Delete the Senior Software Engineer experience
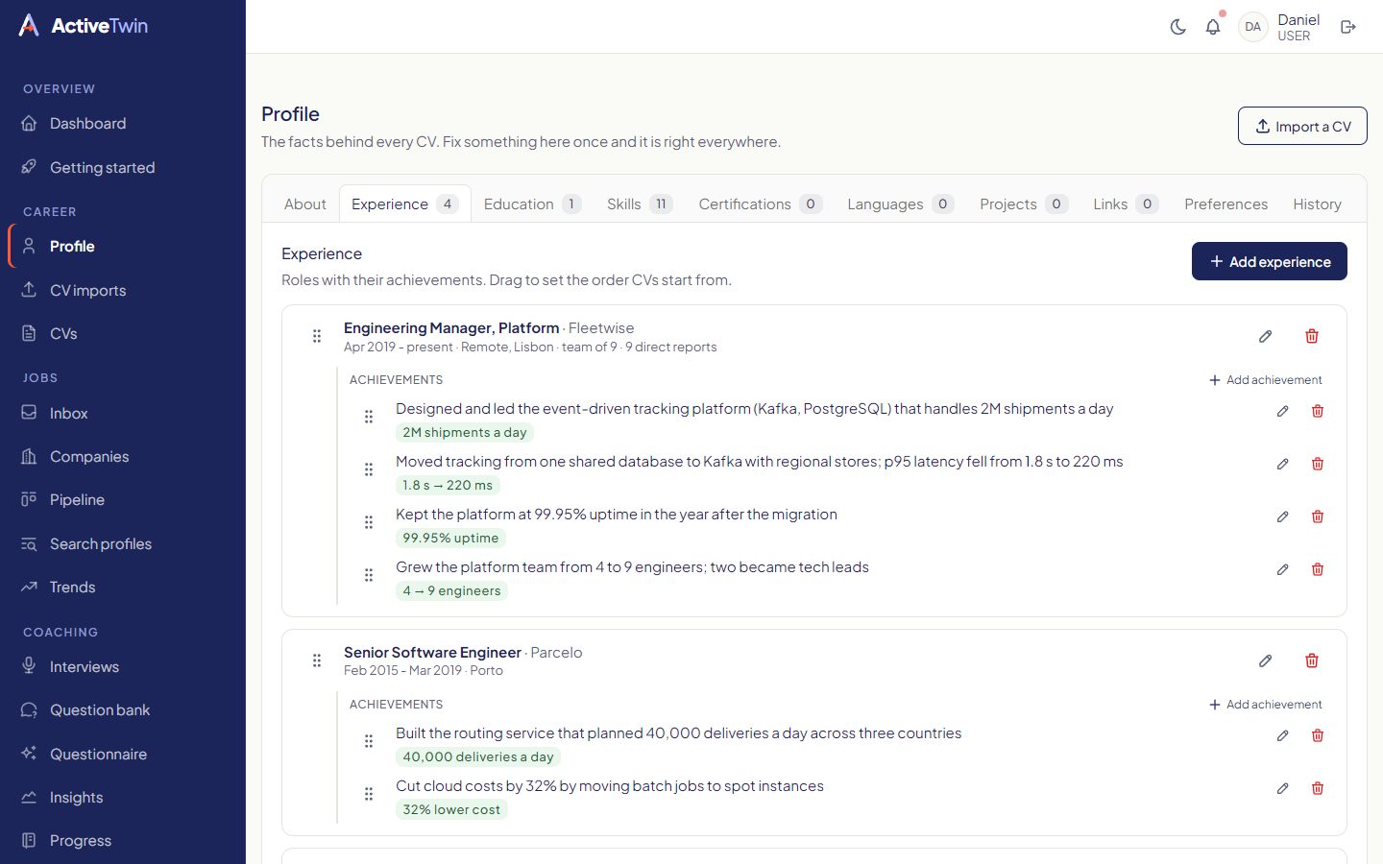Viewport: 1383px width, 864px height. pos(1312,660)
